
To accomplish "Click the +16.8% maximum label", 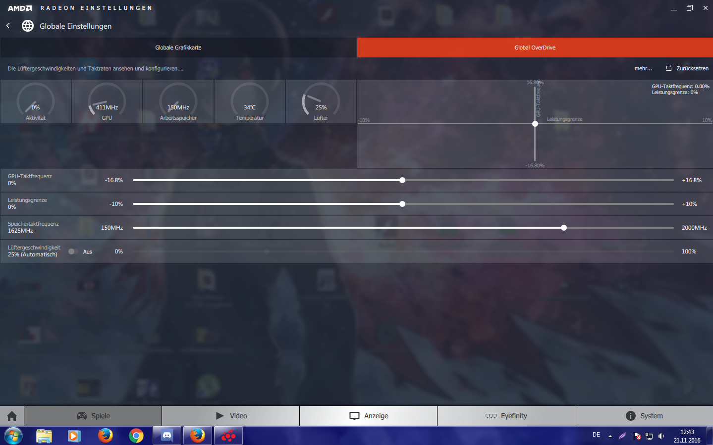I will (x=692, y=180).
